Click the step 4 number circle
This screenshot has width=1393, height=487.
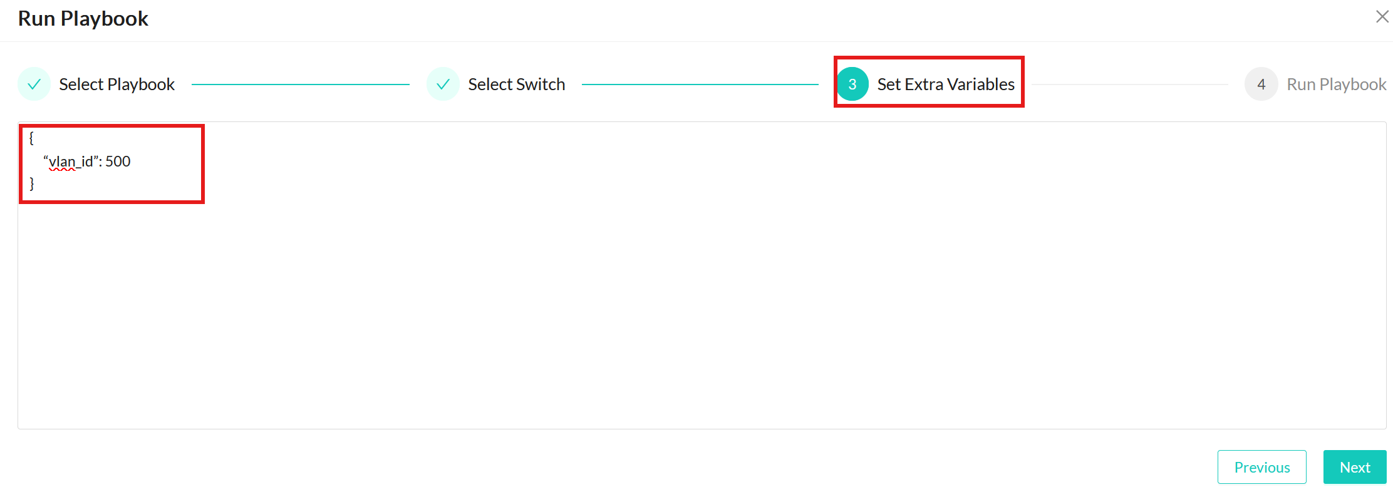(x=1261, y=84)
